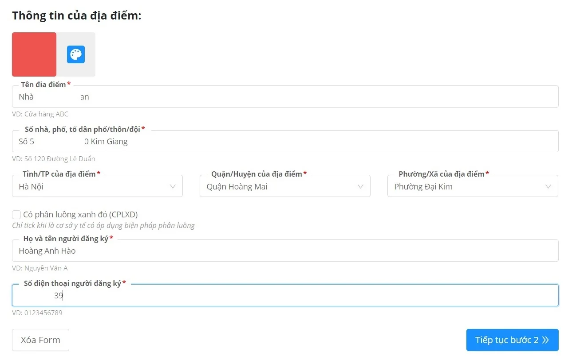The image size is (572, 359).
Task: Click the chevron beside Phường Đại Kim
Action: tap(548, 186)
